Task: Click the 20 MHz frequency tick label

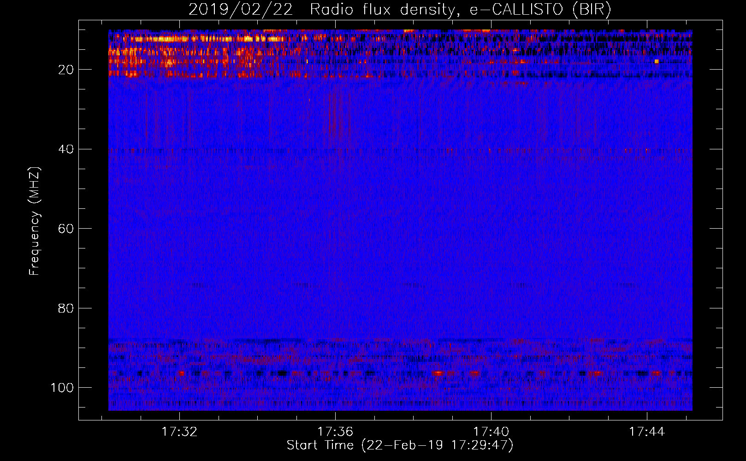Action: pos(66,70)
